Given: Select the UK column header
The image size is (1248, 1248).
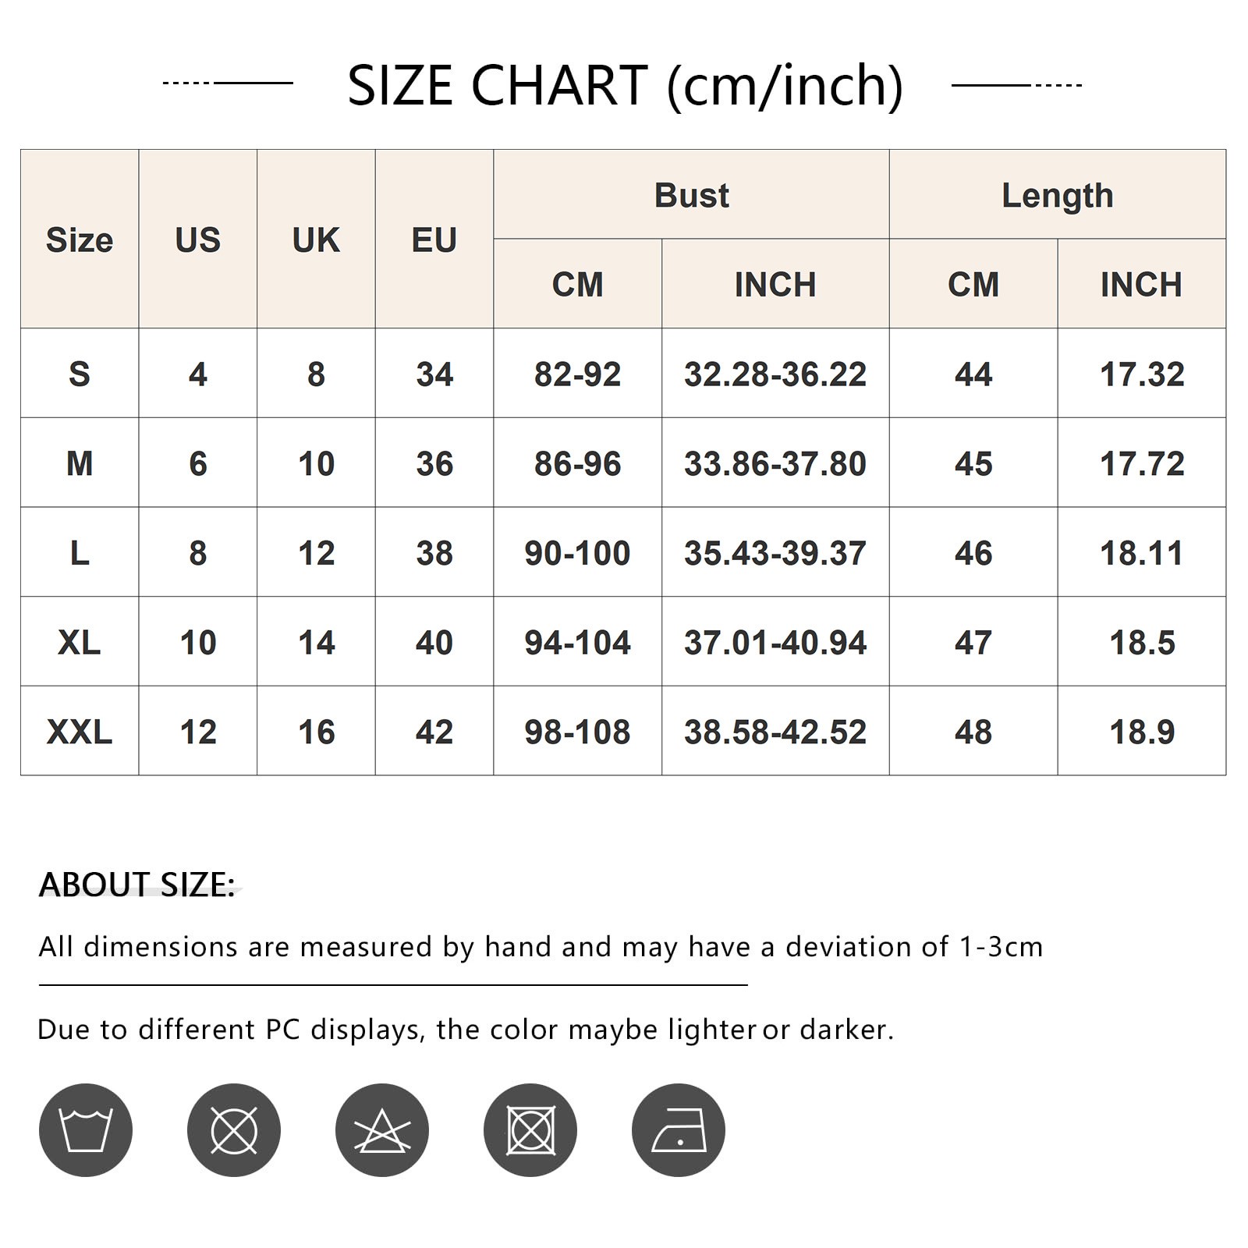Looking at the screenshot, I should [x=316, y=239].
